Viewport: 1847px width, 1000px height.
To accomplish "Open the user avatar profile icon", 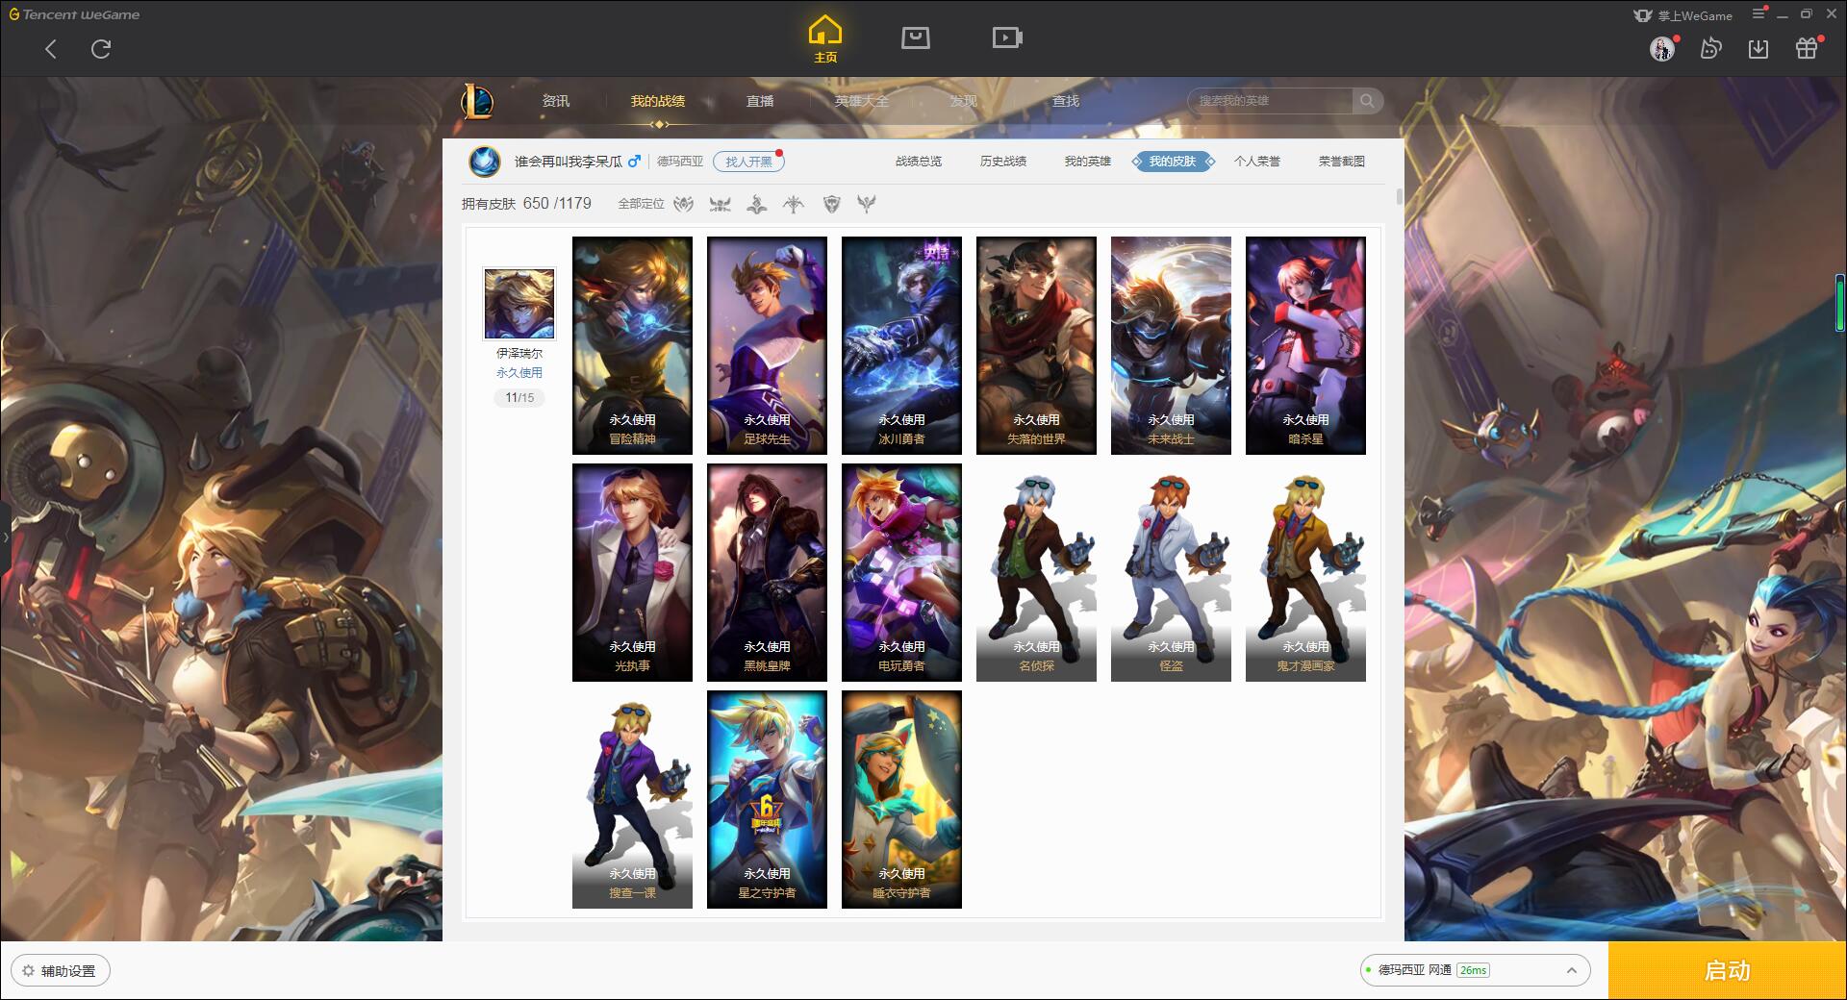I will (1662, 48).
